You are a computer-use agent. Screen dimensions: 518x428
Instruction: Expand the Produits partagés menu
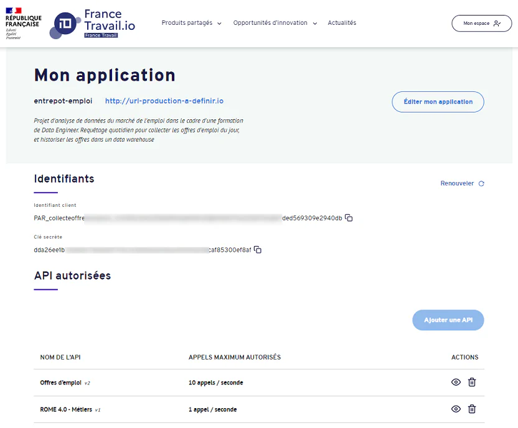(x=191, y=23)
